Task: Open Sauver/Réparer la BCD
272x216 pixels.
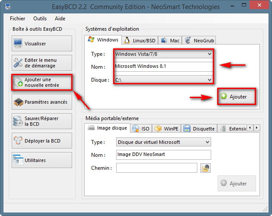Action: click(42, 121)
